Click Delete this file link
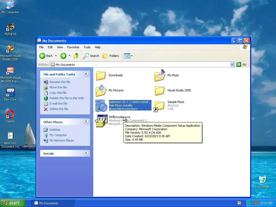Image resolution: width=276 pixels, height=207 pixels. [59, 109]
